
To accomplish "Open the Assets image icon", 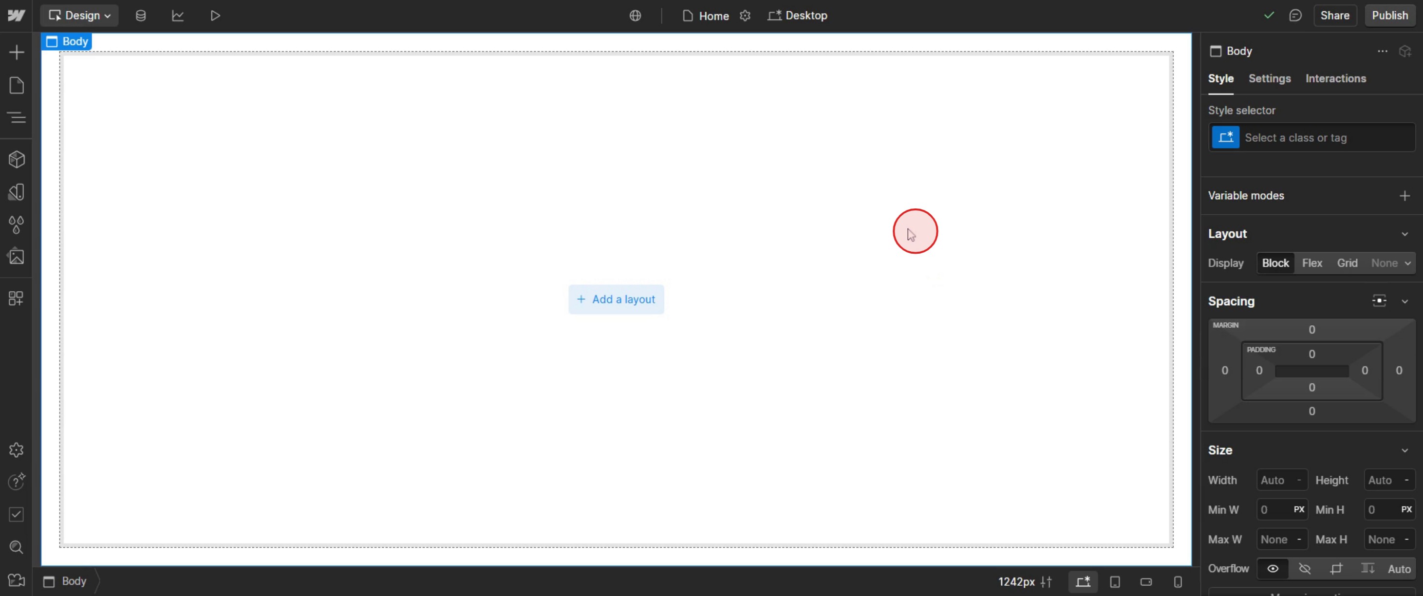I will [17, 257].
